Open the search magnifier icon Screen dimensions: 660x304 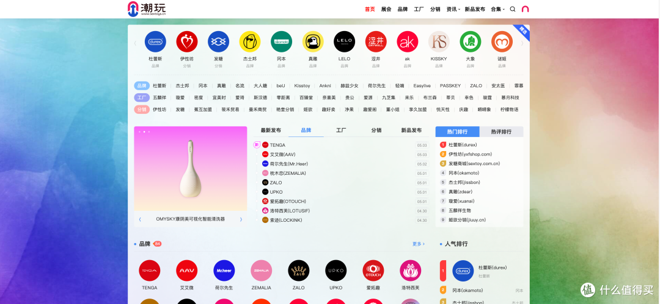click(513, 9)
